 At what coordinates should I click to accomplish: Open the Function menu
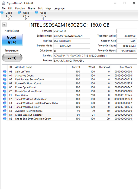(x=20, y=8)
